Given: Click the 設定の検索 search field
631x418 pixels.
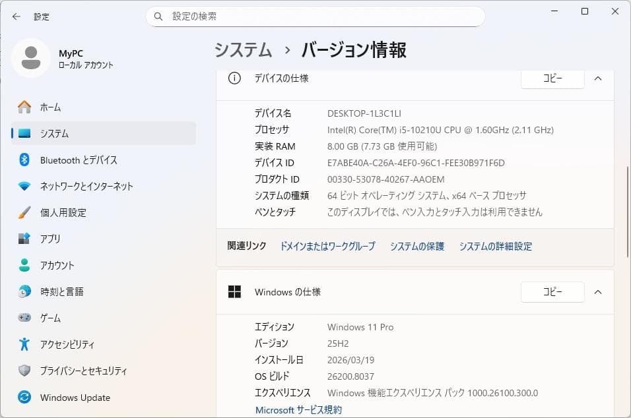Looking at the screenshot, I should [315, 16].
